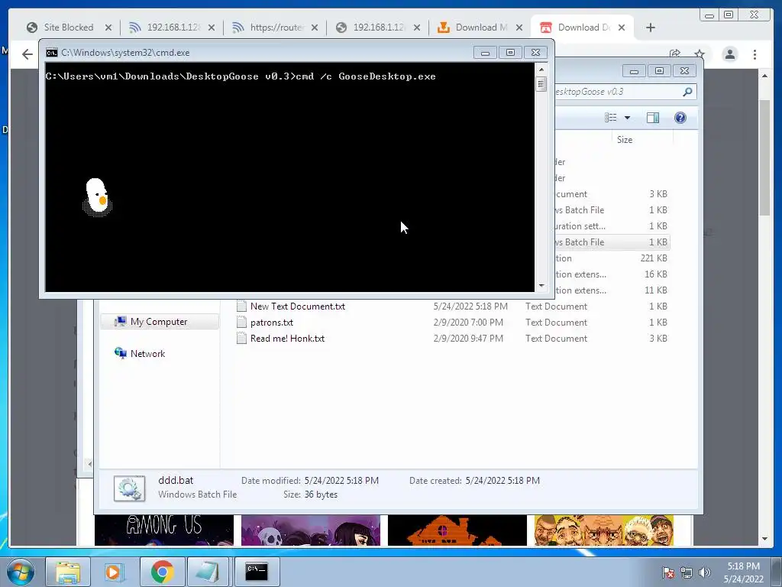Select patrons.txt file
This screenshot has height=587, width=782.
(x=271, y=323)
